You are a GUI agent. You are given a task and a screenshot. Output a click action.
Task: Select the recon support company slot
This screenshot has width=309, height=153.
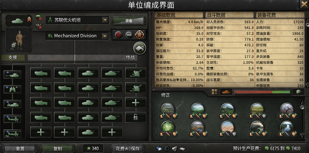pyautogui.click(x=12, y=89)
